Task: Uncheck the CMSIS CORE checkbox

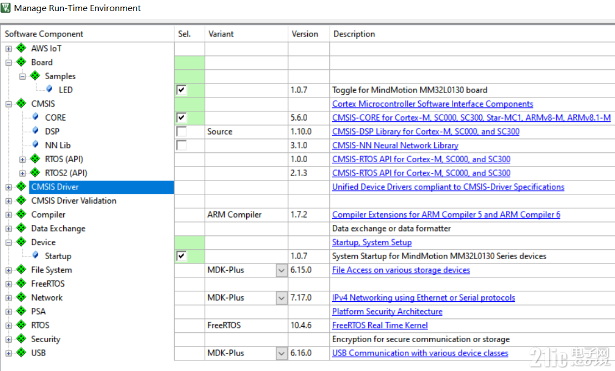Action: (x=181, y=117)
